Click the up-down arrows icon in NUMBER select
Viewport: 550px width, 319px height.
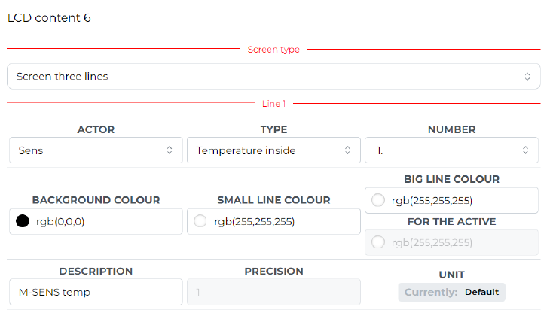pyautogui.click(x=525, y=150)
